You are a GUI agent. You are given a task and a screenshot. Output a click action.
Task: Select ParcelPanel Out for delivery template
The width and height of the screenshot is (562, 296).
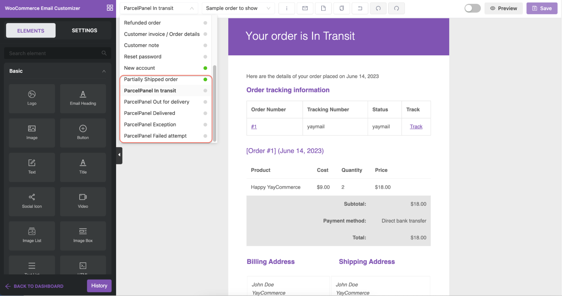(x=166, y=102)
